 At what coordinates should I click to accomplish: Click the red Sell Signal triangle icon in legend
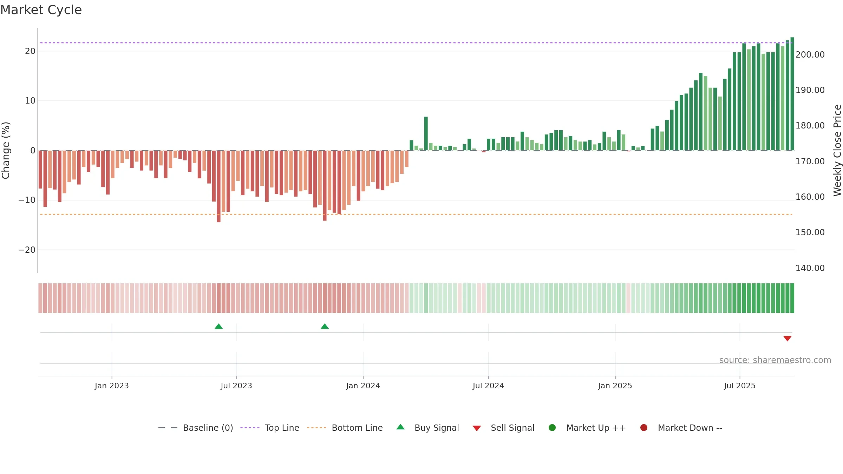(477, 428)
